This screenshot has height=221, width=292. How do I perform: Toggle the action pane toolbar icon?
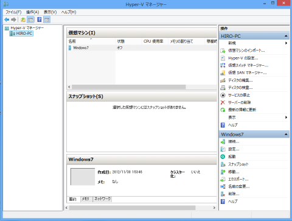47,19
